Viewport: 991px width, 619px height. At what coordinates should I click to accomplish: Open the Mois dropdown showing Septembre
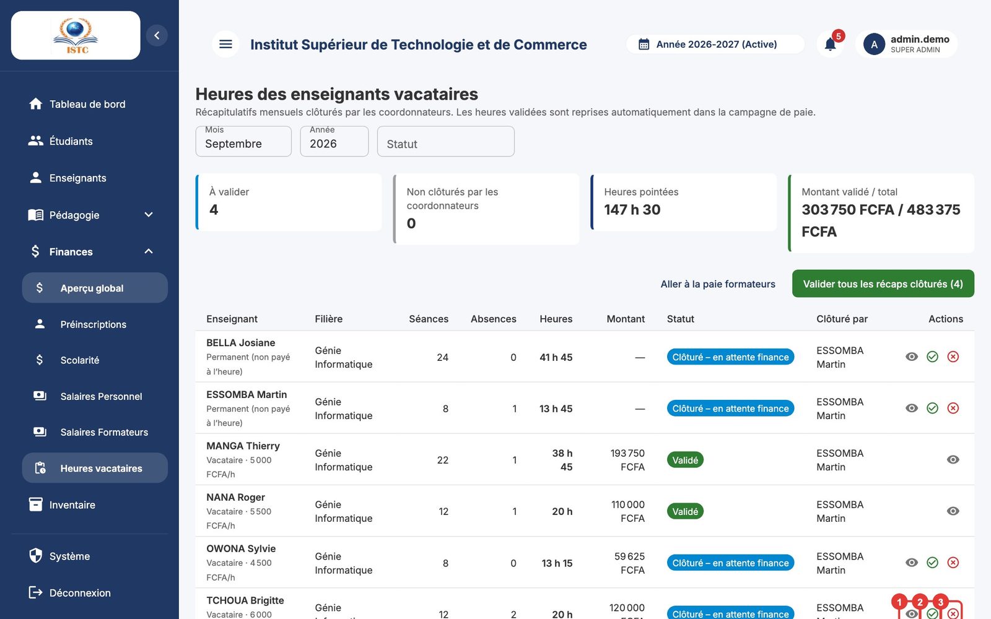click(x=243, y=142)
